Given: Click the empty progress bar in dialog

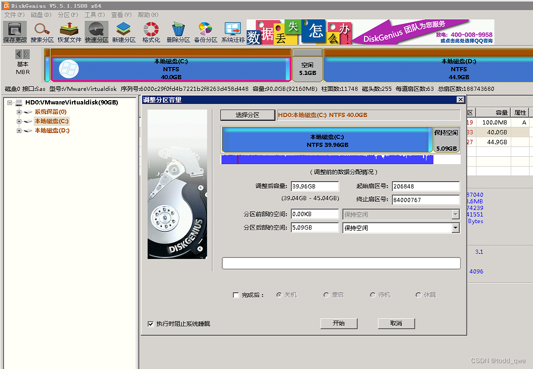Looking at the screenshot, I should click(341, 263).
